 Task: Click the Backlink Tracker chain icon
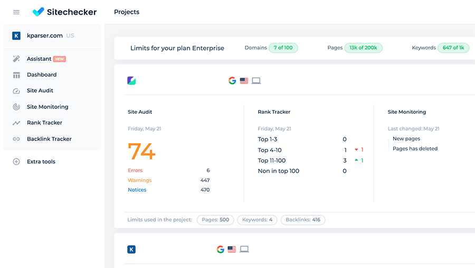16,139
